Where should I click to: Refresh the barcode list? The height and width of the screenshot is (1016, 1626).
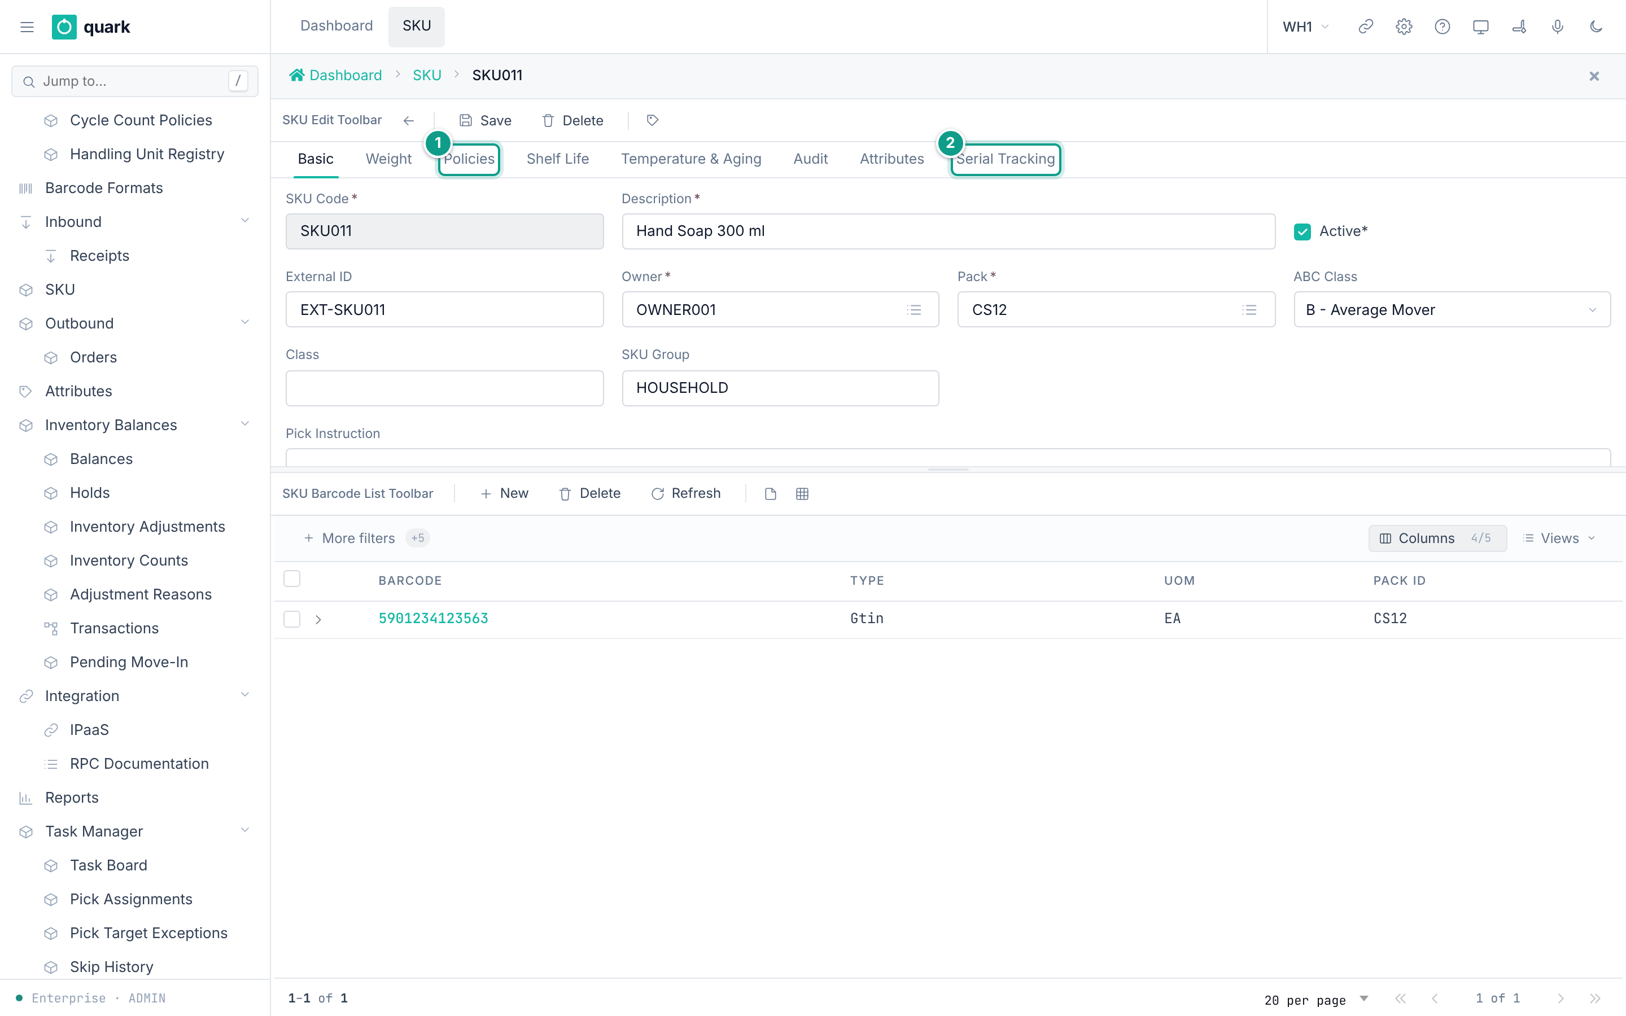tap(686, 494)
